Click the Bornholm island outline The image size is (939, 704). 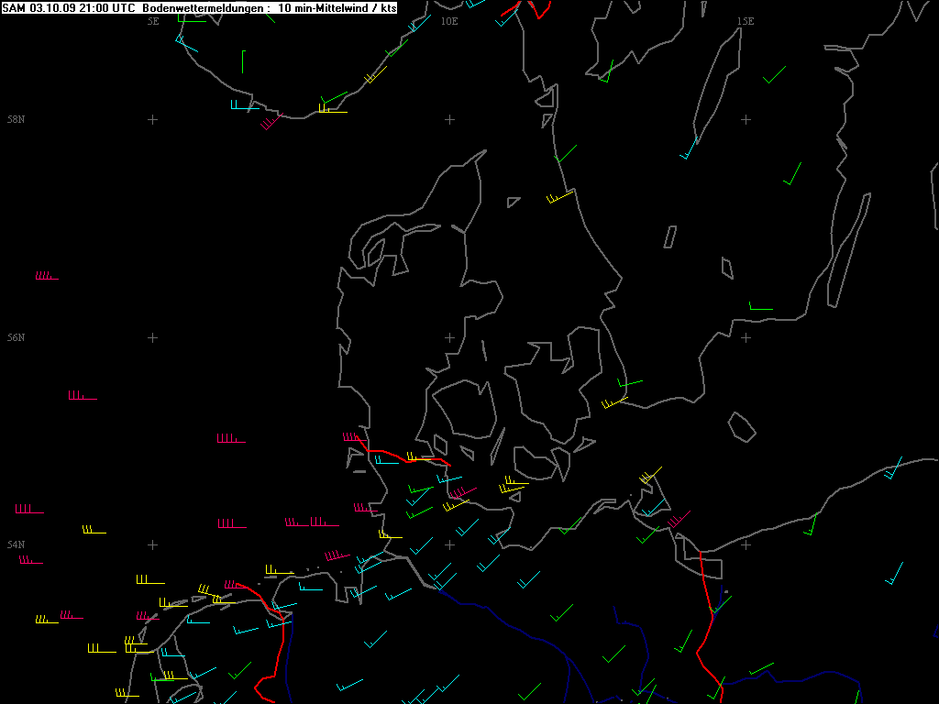tap(742, 426)
